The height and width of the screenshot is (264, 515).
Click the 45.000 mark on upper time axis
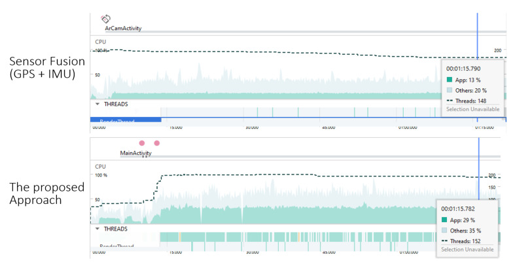click(328, 127)
